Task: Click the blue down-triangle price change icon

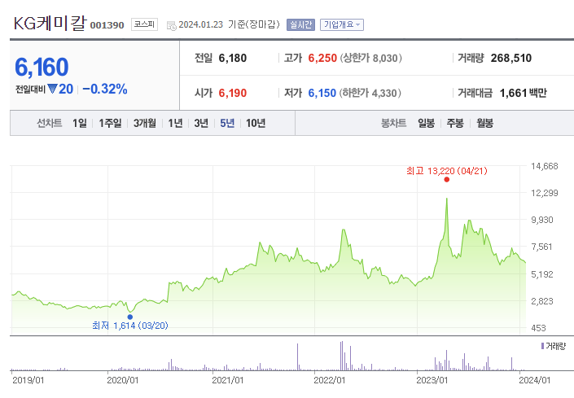Action: point(52,89)
